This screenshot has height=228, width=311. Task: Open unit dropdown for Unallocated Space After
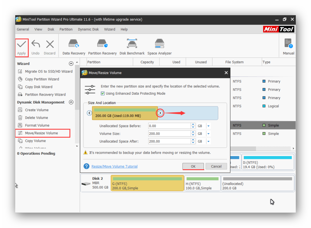(x=209, y=141)
